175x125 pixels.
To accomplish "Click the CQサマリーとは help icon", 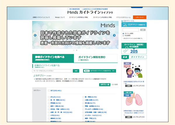I will point(122,21).
